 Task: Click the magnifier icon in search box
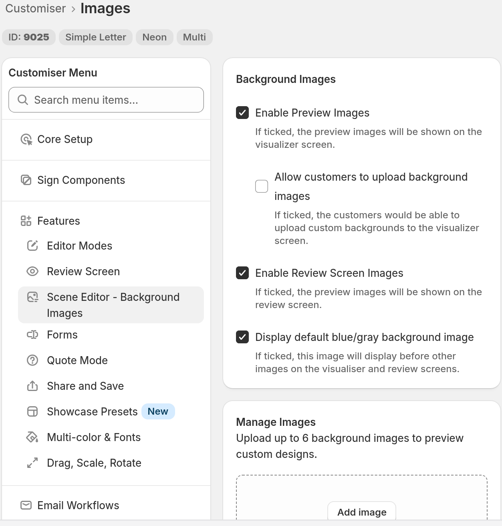coord(23,100)
